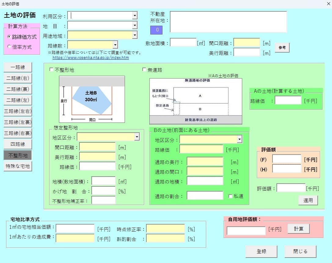
Task: Click the blue 0 counter box
Action: (x=157, y=30)
